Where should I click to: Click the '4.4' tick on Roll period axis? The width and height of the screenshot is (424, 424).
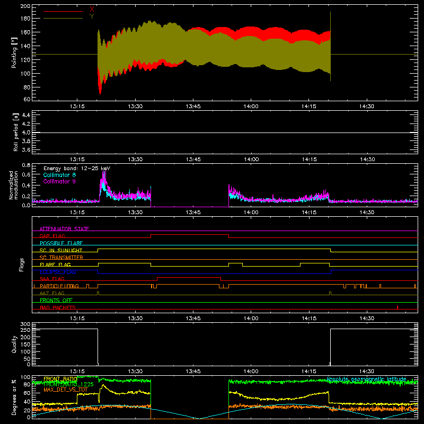(x=26, y=115)
